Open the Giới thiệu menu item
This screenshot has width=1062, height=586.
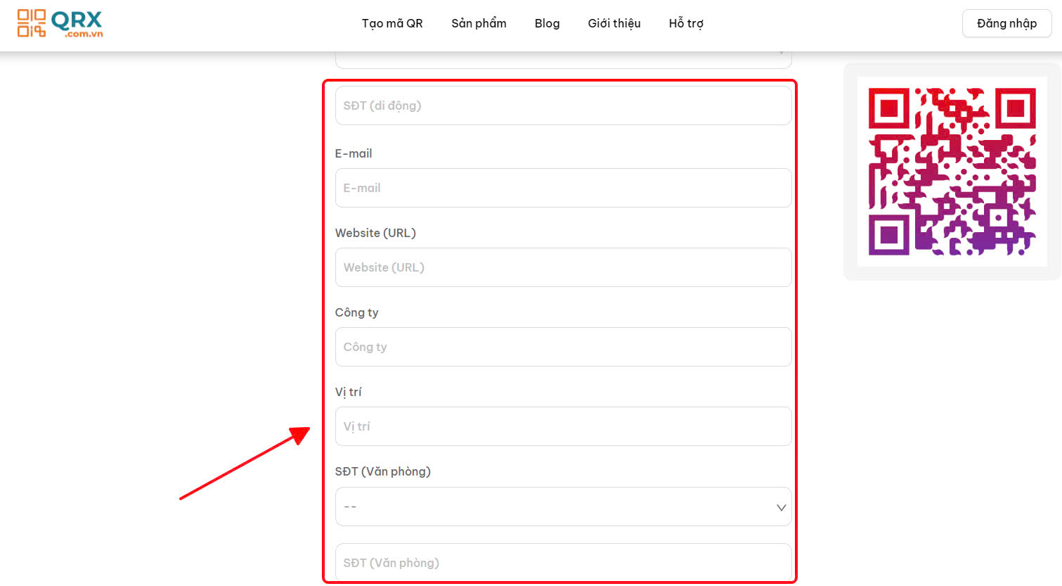click(614, 23)
